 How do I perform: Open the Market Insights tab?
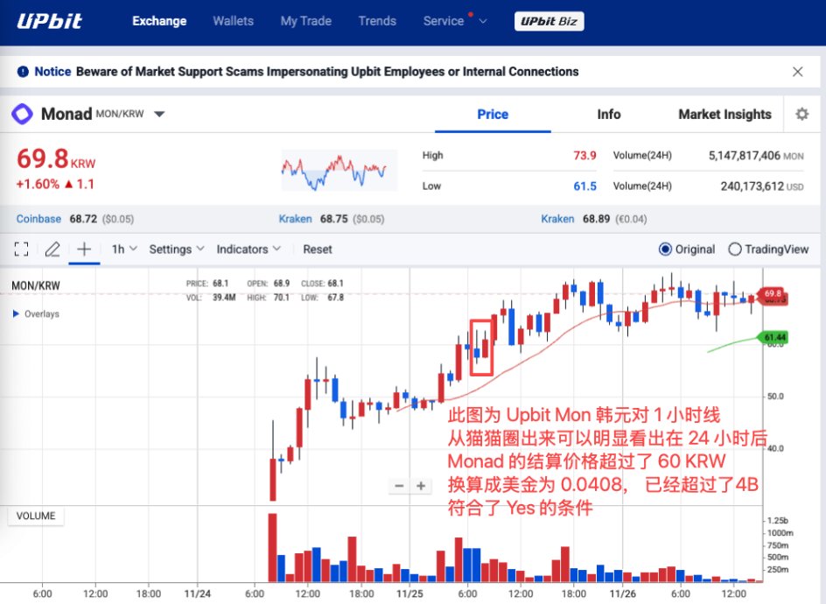pos(724,115)
